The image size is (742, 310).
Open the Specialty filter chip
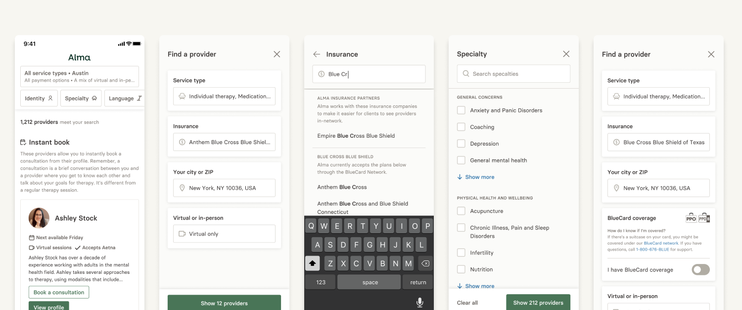coord(81,98)
